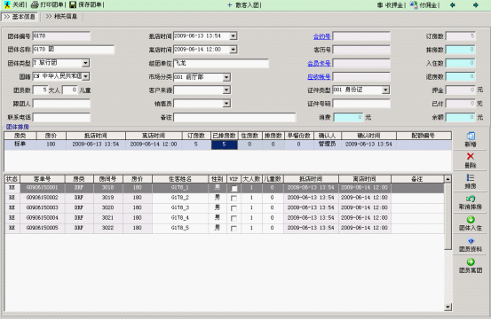Open the 团体类型 dropdown
Image resolution: width=491 pixels, height=320 pixels.
point(85,63)
